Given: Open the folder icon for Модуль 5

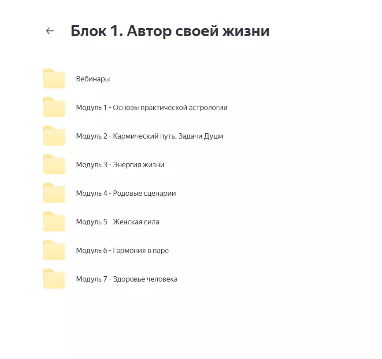Looking at the screenshot, I should pos(54,222).
